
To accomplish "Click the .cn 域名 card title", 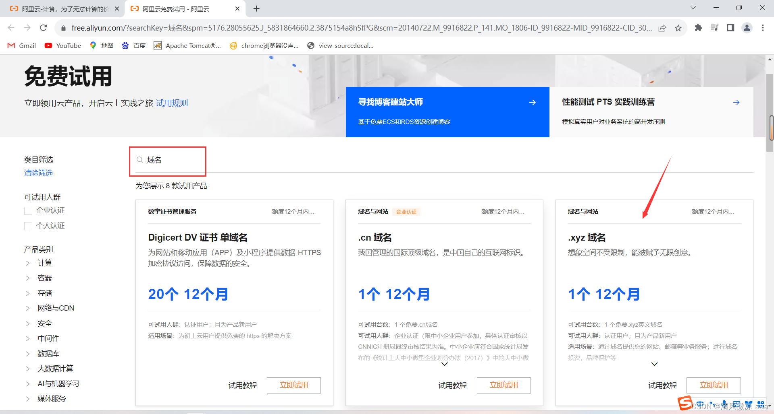I will 375,237.
